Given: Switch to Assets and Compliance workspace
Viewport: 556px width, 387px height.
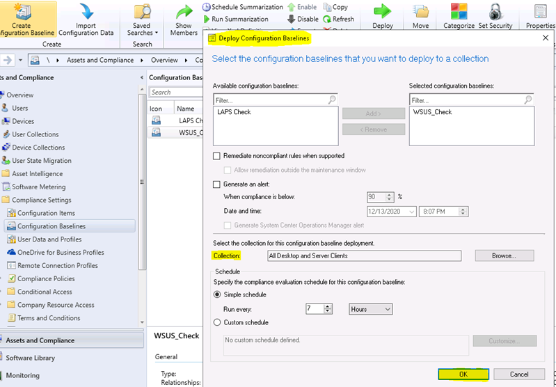Looking at the screenshot, I should (72, 340).
